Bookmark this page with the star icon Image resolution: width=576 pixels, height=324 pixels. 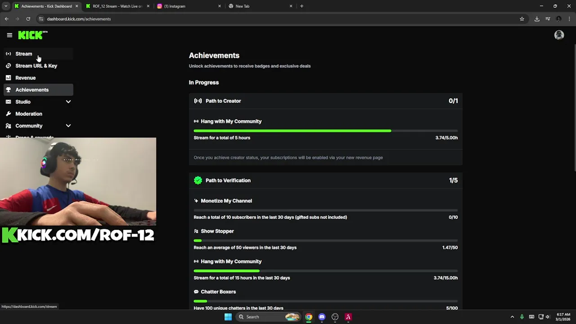(522, 19)
